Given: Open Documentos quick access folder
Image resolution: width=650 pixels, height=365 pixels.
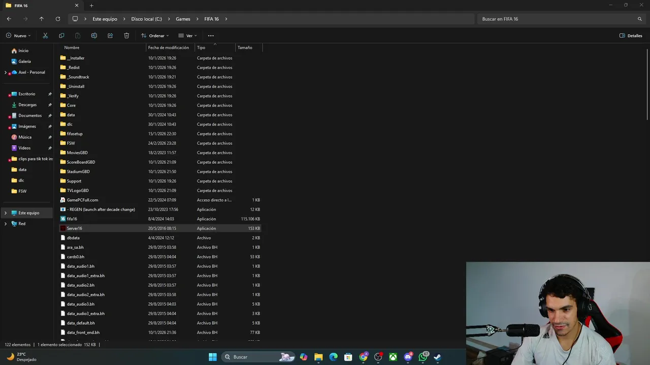Looking at the screenshot, I should click(30, 116).
